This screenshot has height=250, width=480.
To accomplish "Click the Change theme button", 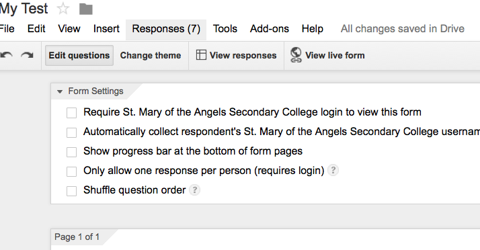I will coord(151,55).
